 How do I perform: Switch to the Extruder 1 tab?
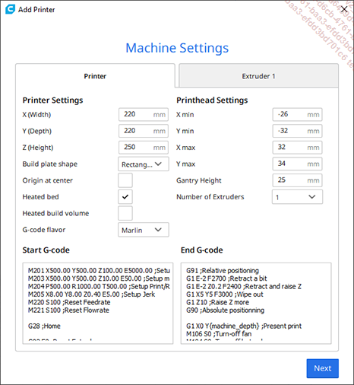[258, 76]
